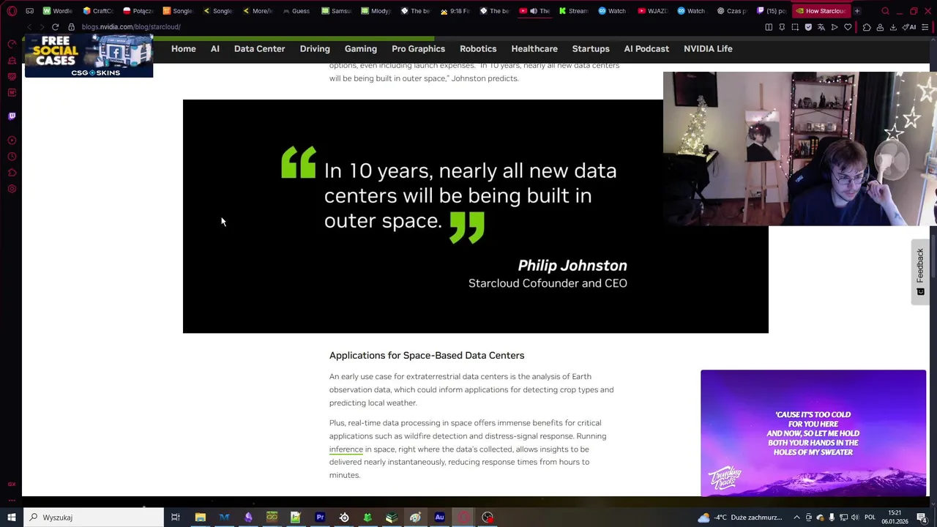The image size is (937, 527).
Task: Click the site padlock security icon
Action: pyautogui.click(x=71, y=27)
